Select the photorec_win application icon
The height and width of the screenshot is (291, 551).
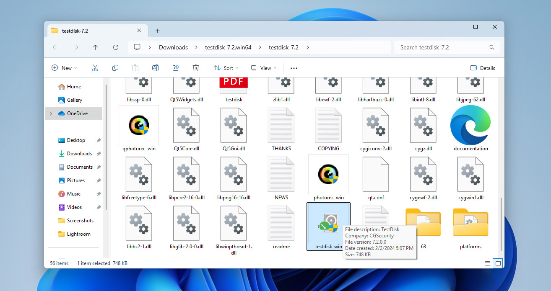click(x=328, y=174)
